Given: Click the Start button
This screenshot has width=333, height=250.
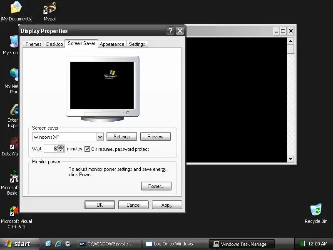Looking at the screenshot, I should [19, 244].
